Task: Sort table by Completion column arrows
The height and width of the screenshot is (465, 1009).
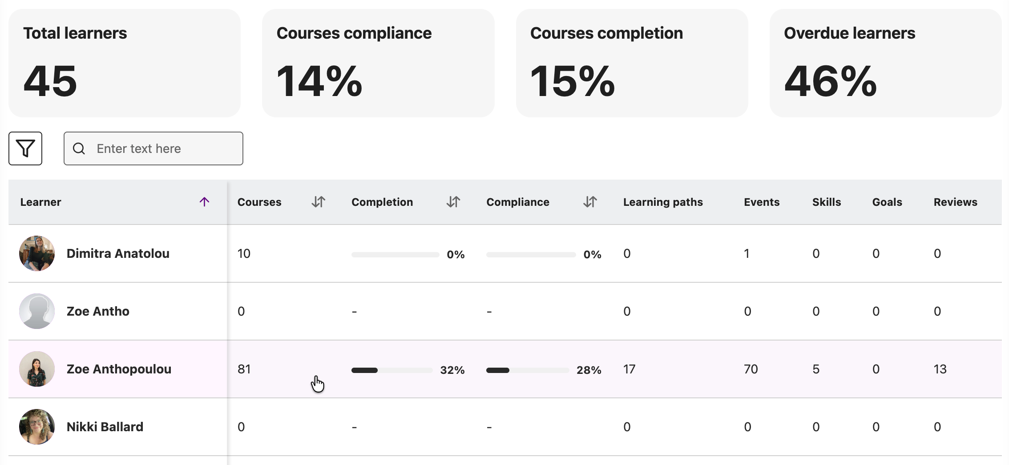Action: (453, 202)
